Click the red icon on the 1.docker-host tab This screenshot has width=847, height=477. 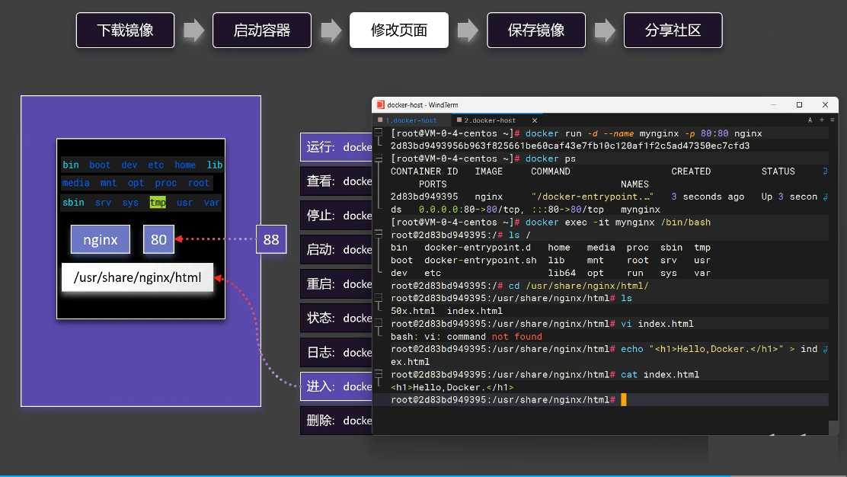380,120
